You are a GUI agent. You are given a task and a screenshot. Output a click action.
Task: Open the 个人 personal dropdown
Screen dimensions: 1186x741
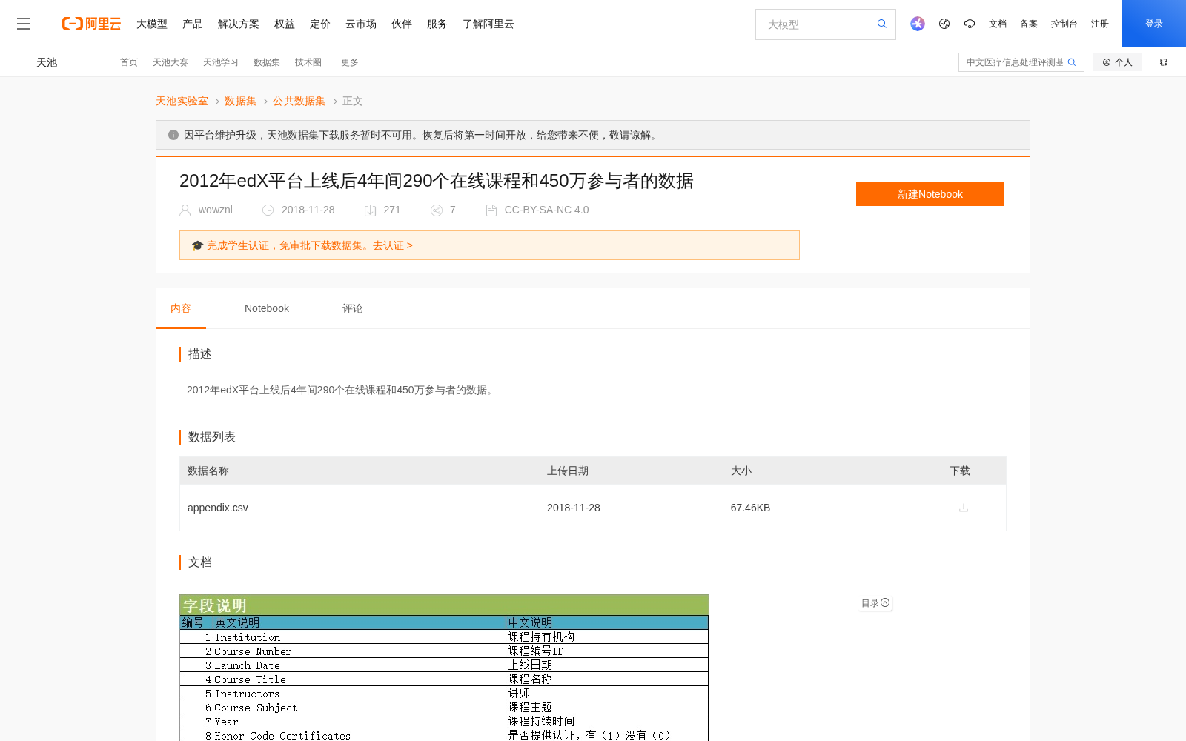pos(1117,62)
